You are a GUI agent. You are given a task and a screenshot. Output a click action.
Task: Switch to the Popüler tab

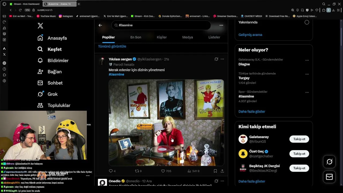[x=109, y=37]
